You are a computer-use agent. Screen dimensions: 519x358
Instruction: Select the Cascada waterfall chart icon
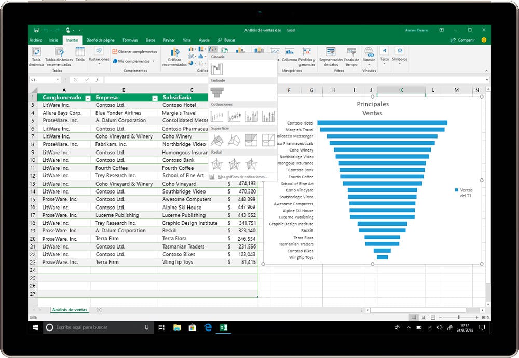tap(217, 68)
